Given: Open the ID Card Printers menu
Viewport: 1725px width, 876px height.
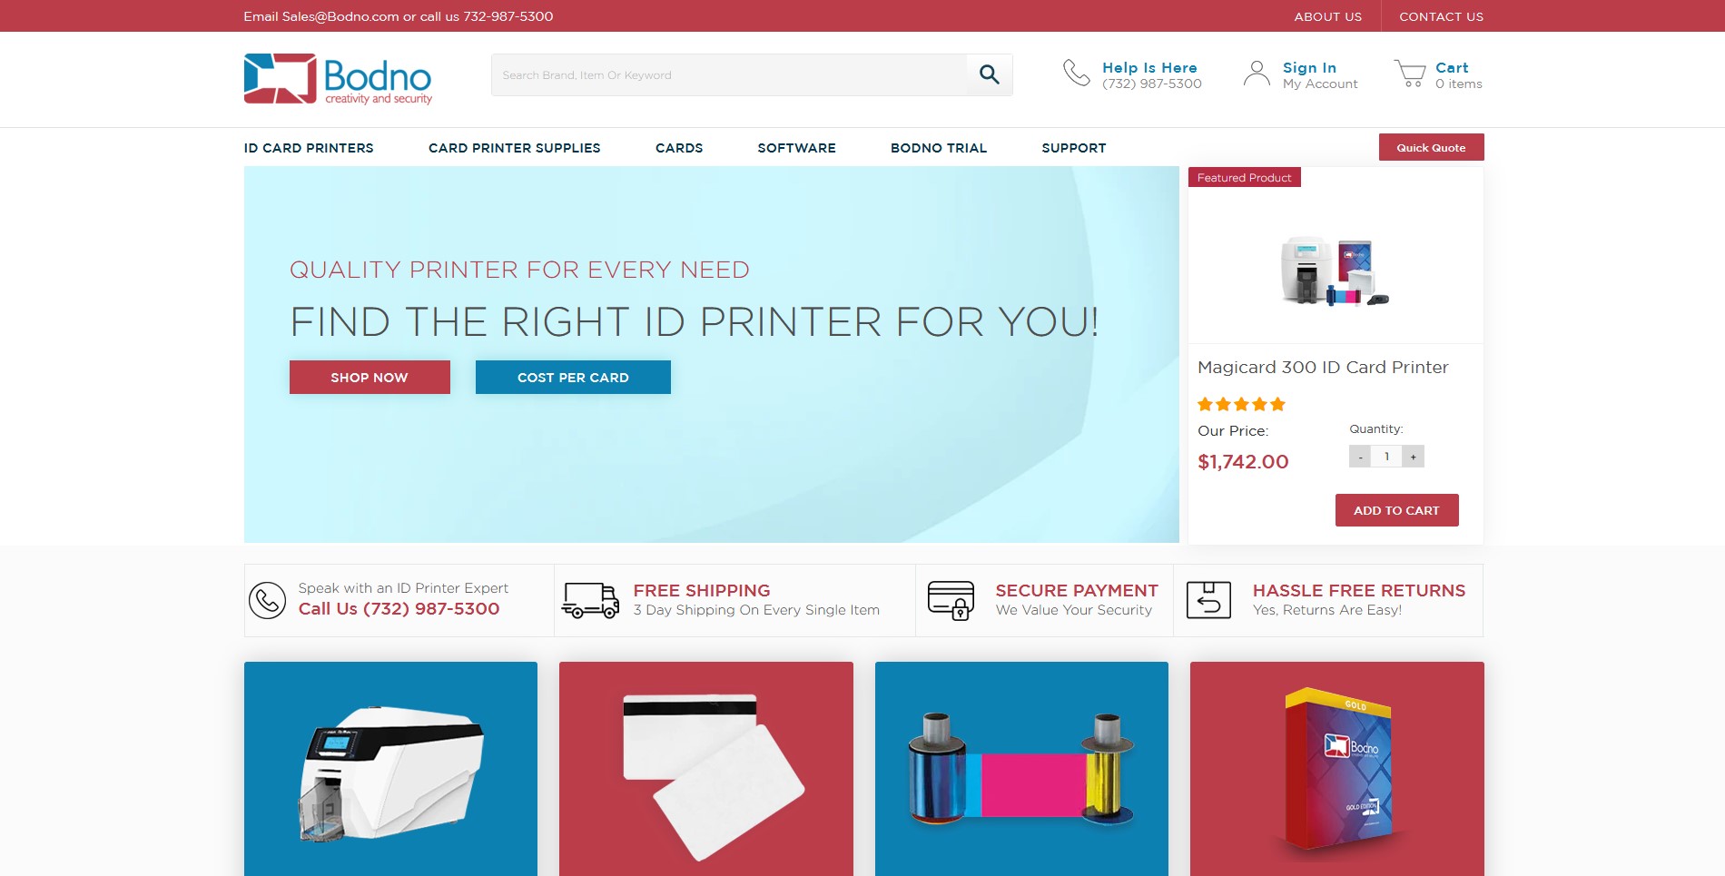Looking at the screenshot, I should pos(309,148).
